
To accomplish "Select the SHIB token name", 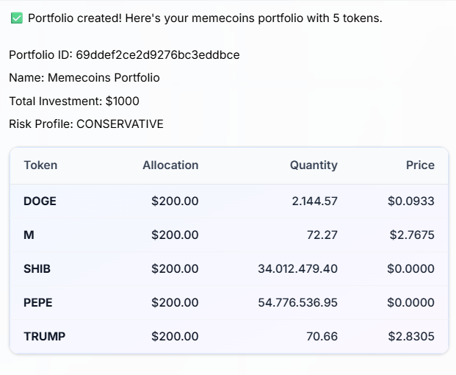I will (37, 268).
